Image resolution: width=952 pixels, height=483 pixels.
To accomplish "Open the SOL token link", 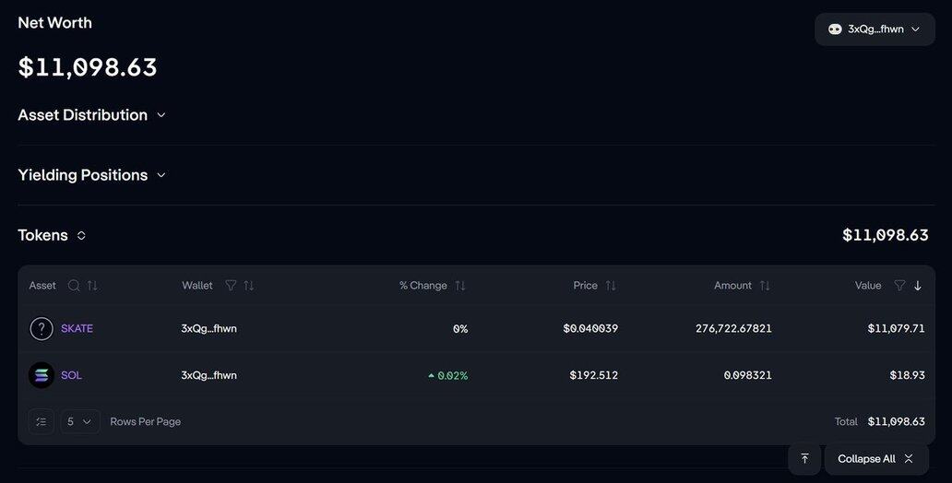I will (71, 375).
